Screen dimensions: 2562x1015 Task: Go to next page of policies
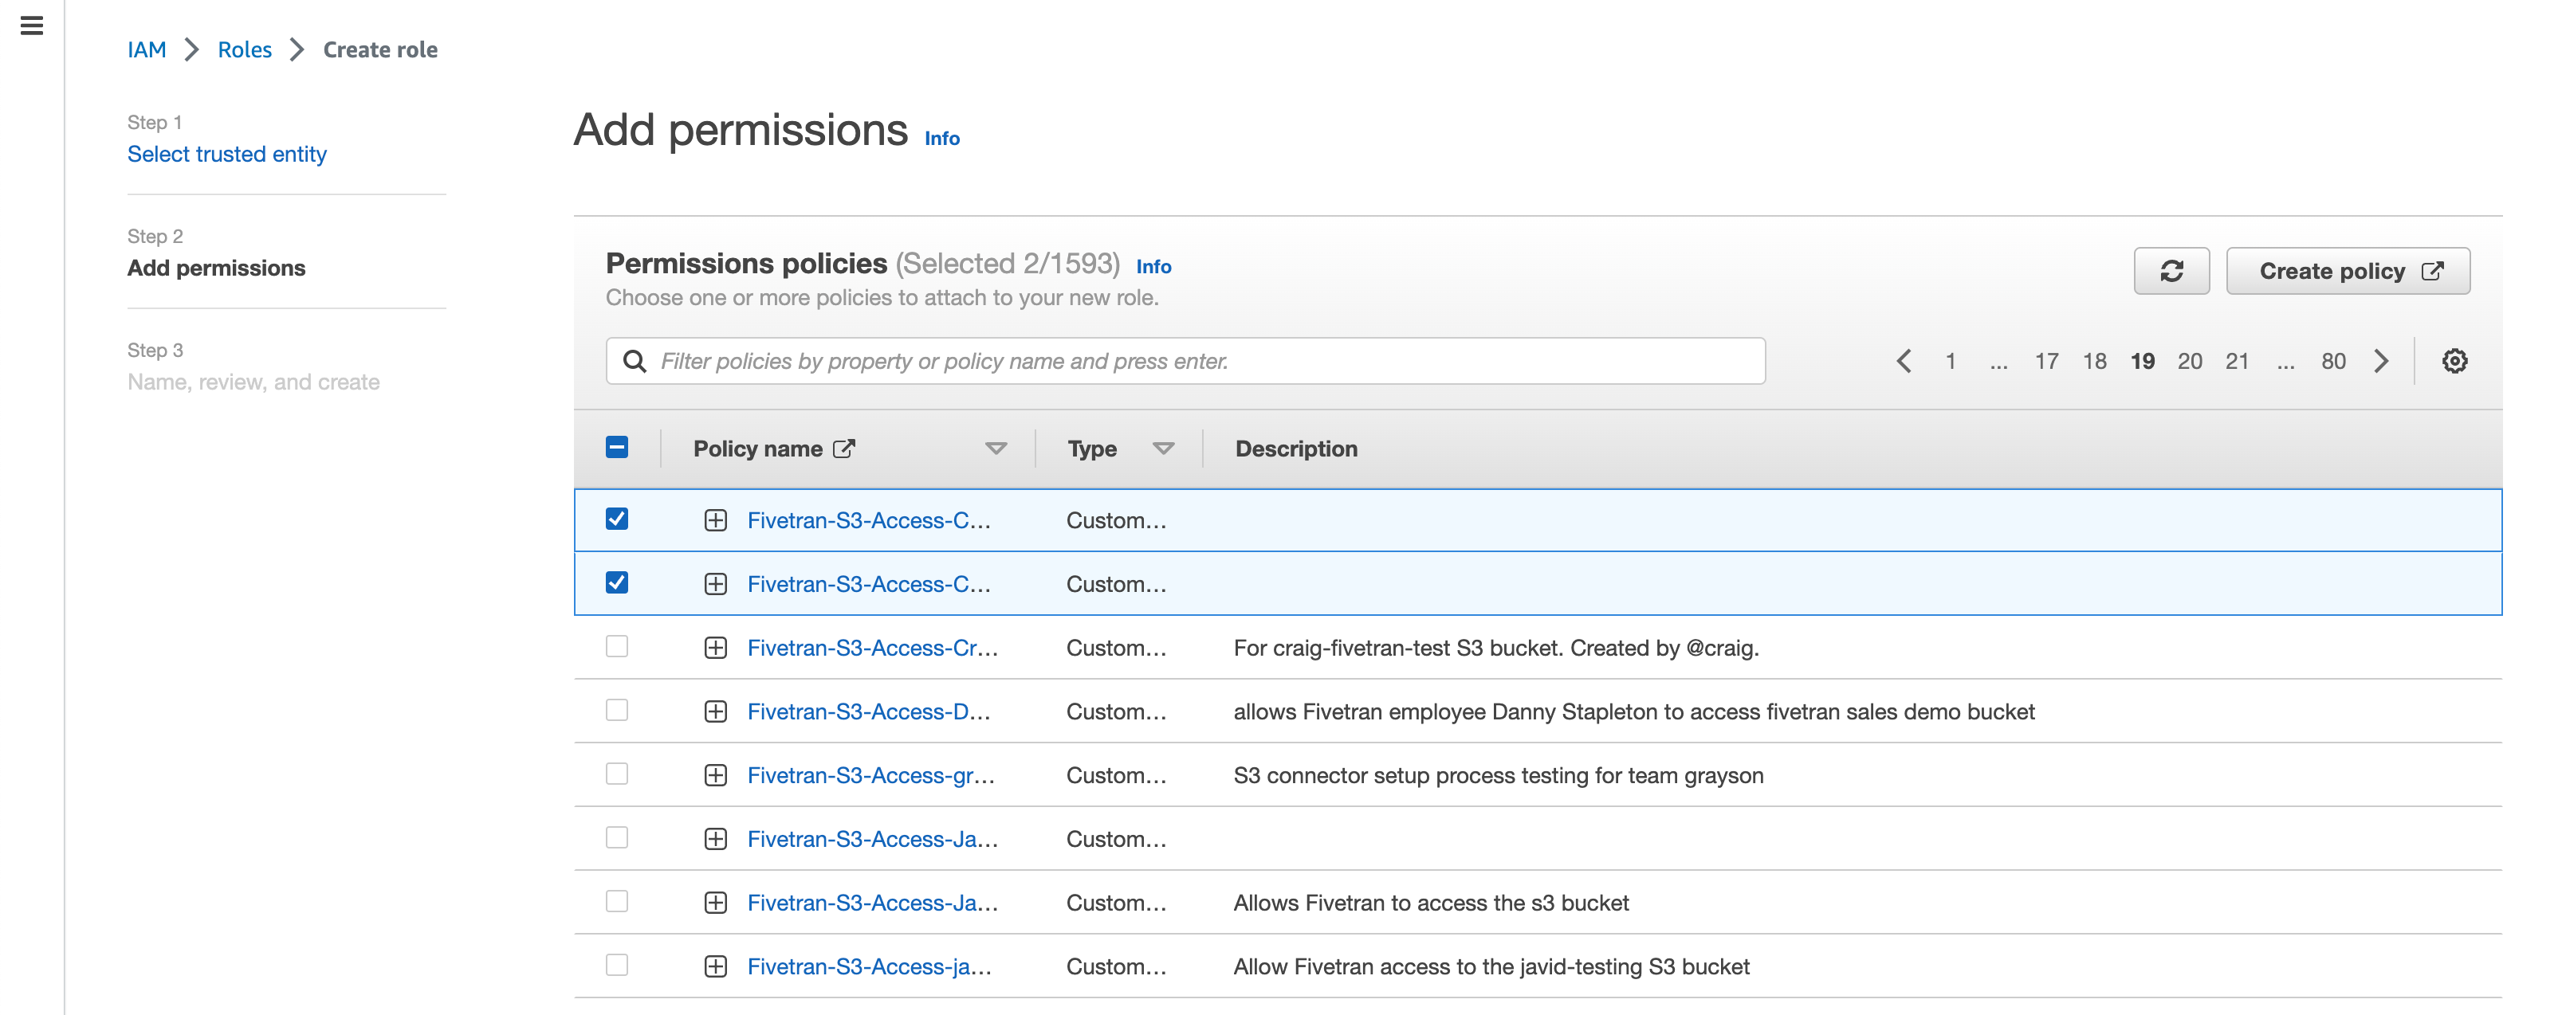[2381, 361]
